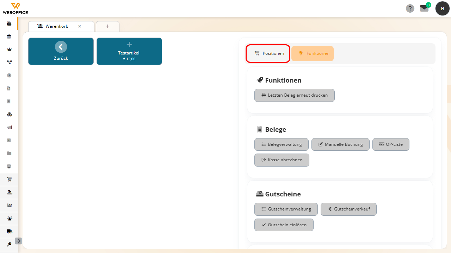Close the Warenkorb tab
The image size is (451, 253).
[80, 26]
